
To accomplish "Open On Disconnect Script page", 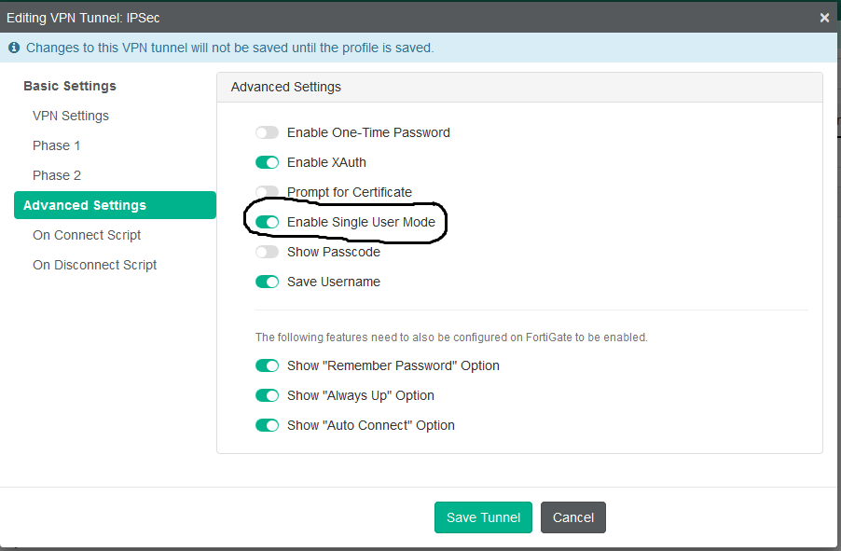I will coord(94,265).
